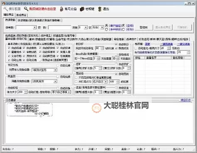Expand the 区 server dropdown
The image size is (197, 153).
click(x=102, y=28)
